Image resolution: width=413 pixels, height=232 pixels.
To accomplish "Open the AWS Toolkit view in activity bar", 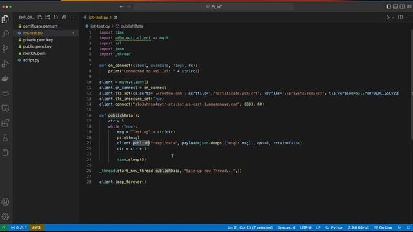I will click(x=5, y=93).
